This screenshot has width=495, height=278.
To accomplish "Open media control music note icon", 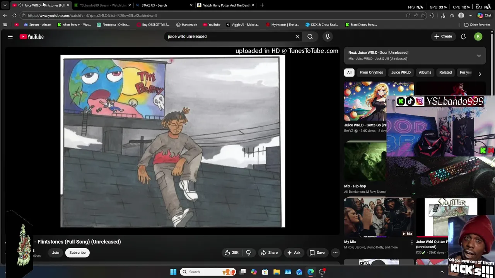I will (443, 15).
